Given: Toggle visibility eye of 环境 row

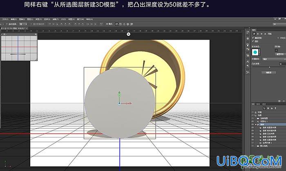Looking at the screenshot, I should pyautogui.click(x=252, y=112).
